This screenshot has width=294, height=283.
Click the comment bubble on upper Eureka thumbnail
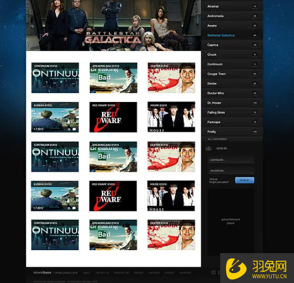(74, 129)
